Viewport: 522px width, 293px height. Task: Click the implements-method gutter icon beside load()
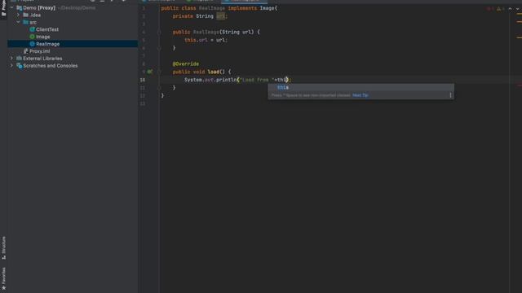[x=150, y=72]
